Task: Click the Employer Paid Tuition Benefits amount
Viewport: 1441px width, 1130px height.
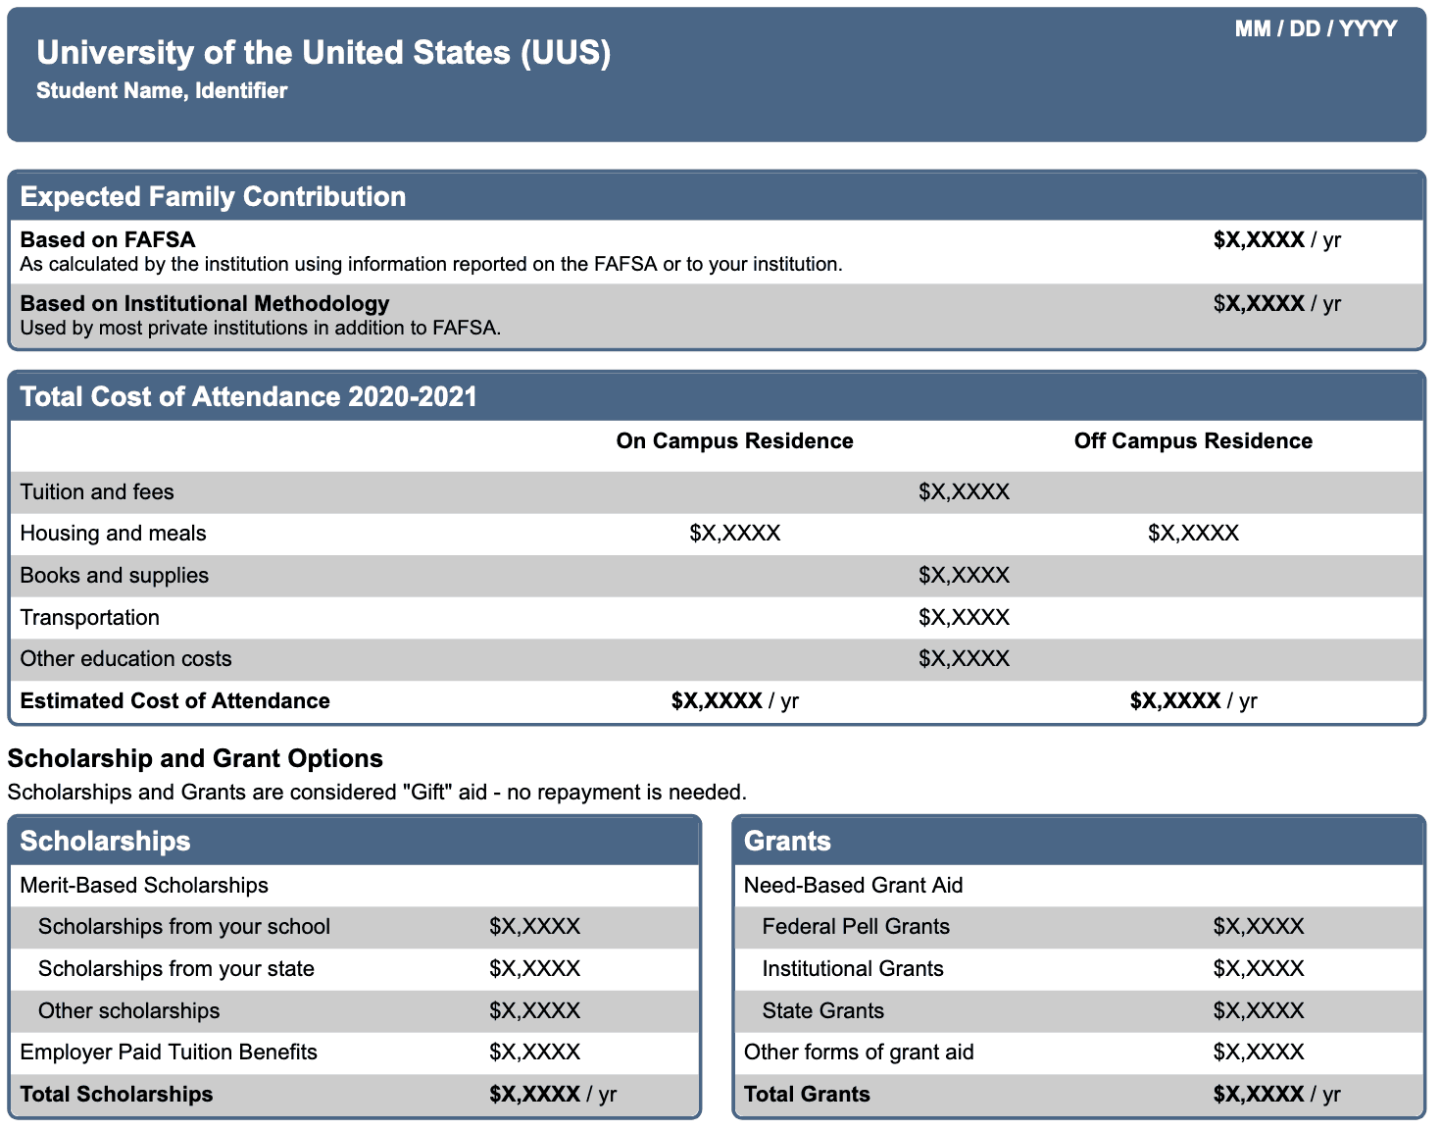Action: [x=534, y=1053]
